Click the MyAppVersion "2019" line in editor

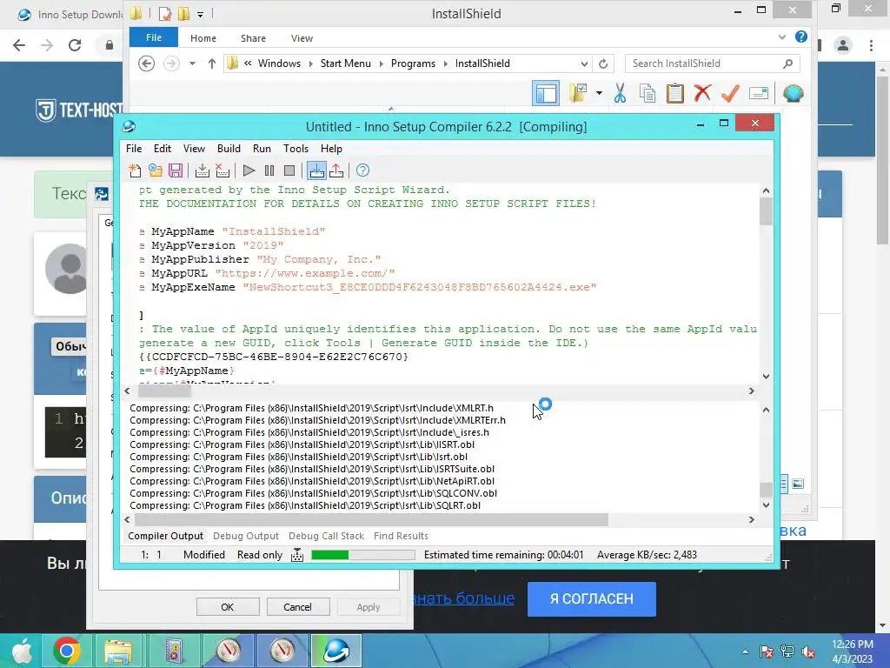(211, 245)
